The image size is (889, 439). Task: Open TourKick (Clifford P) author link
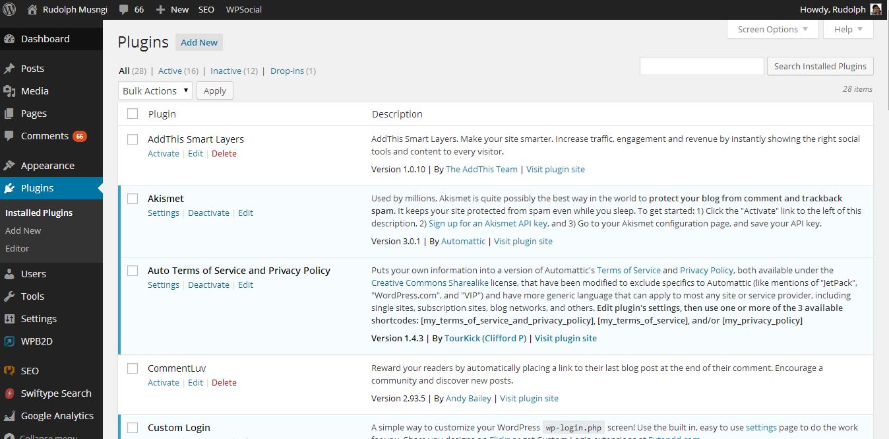[485, 338]
